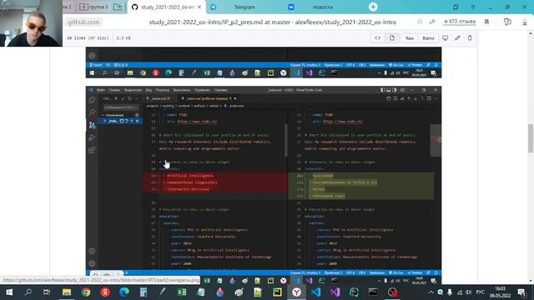The width and height of the screenshot is (534, 300).
Task: Switch to the Telegram tab
Action: 244,7
